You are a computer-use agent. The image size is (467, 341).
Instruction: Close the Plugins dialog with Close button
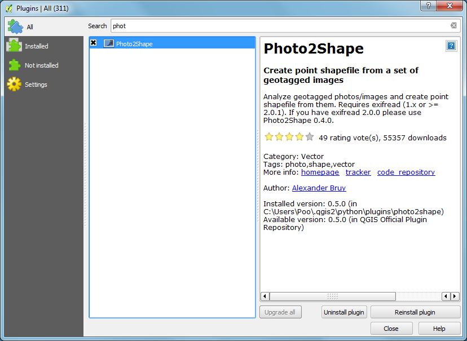click(x=391, y=329)
